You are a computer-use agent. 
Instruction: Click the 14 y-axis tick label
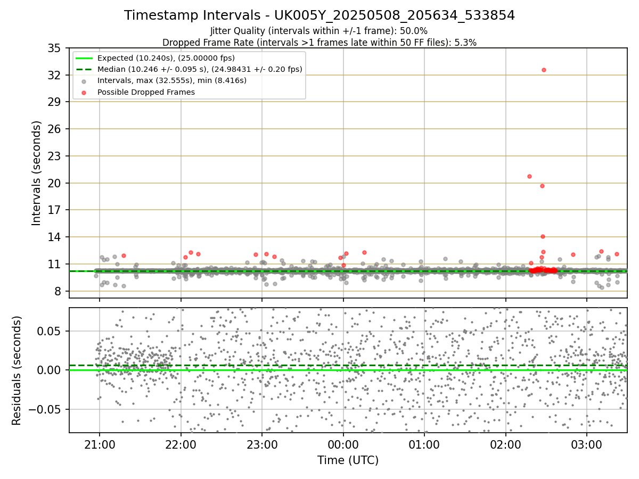pos(55,237)
